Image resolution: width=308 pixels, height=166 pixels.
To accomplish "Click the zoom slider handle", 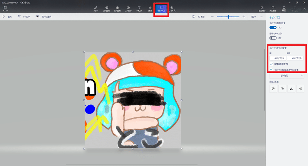I will [x=228, y=17].
